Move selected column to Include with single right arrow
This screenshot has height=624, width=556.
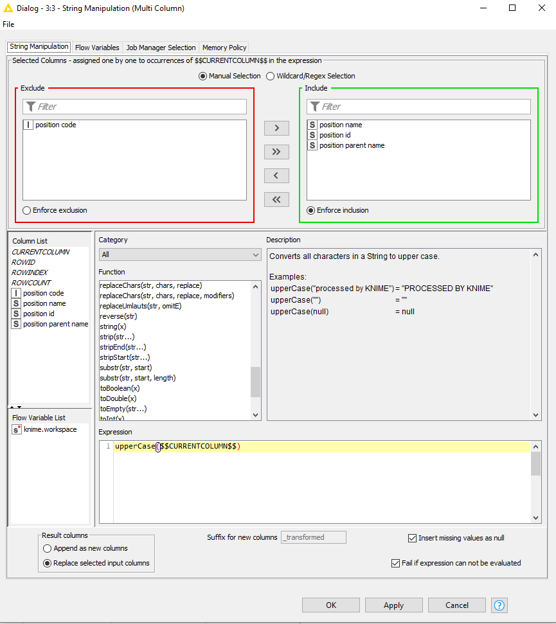click(276, 128)
